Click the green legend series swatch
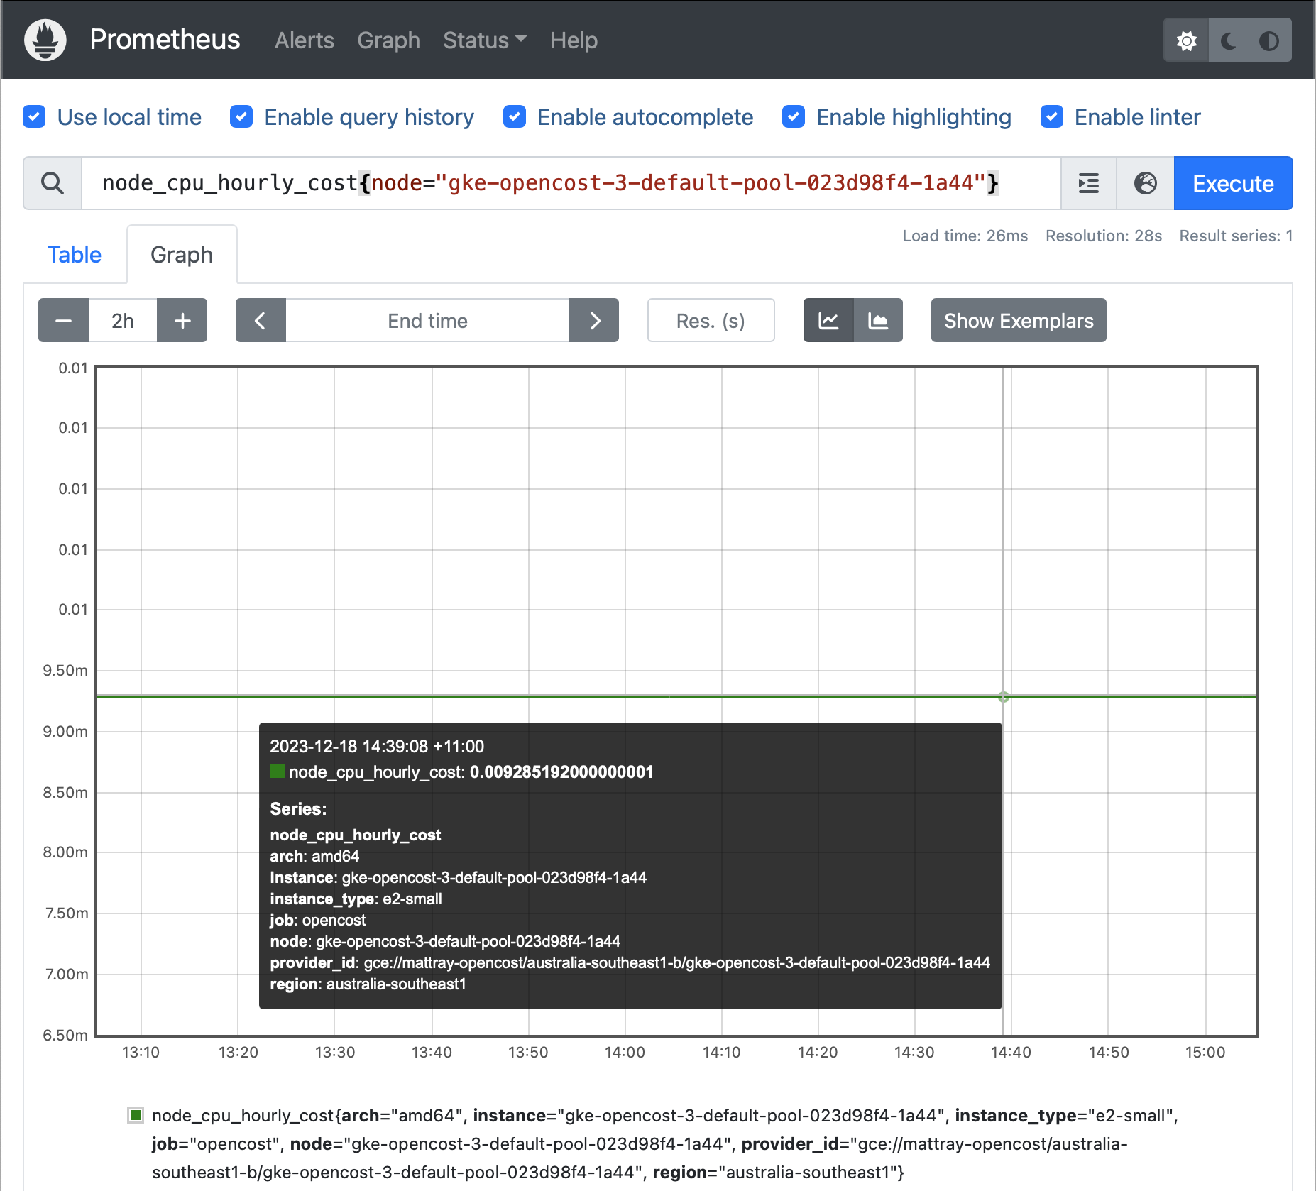Viewport: 1316px width, 1191px height. click(x=136, y=1115)
